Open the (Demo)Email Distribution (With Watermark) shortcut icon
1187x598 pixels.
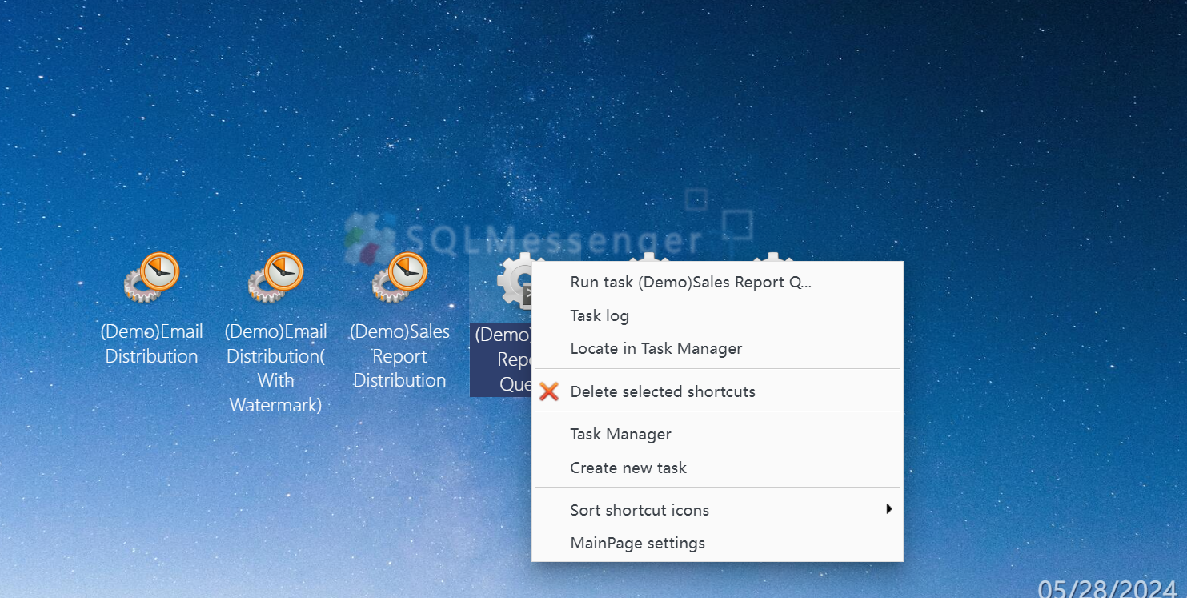pyautogui.click(x=275, y=277)
